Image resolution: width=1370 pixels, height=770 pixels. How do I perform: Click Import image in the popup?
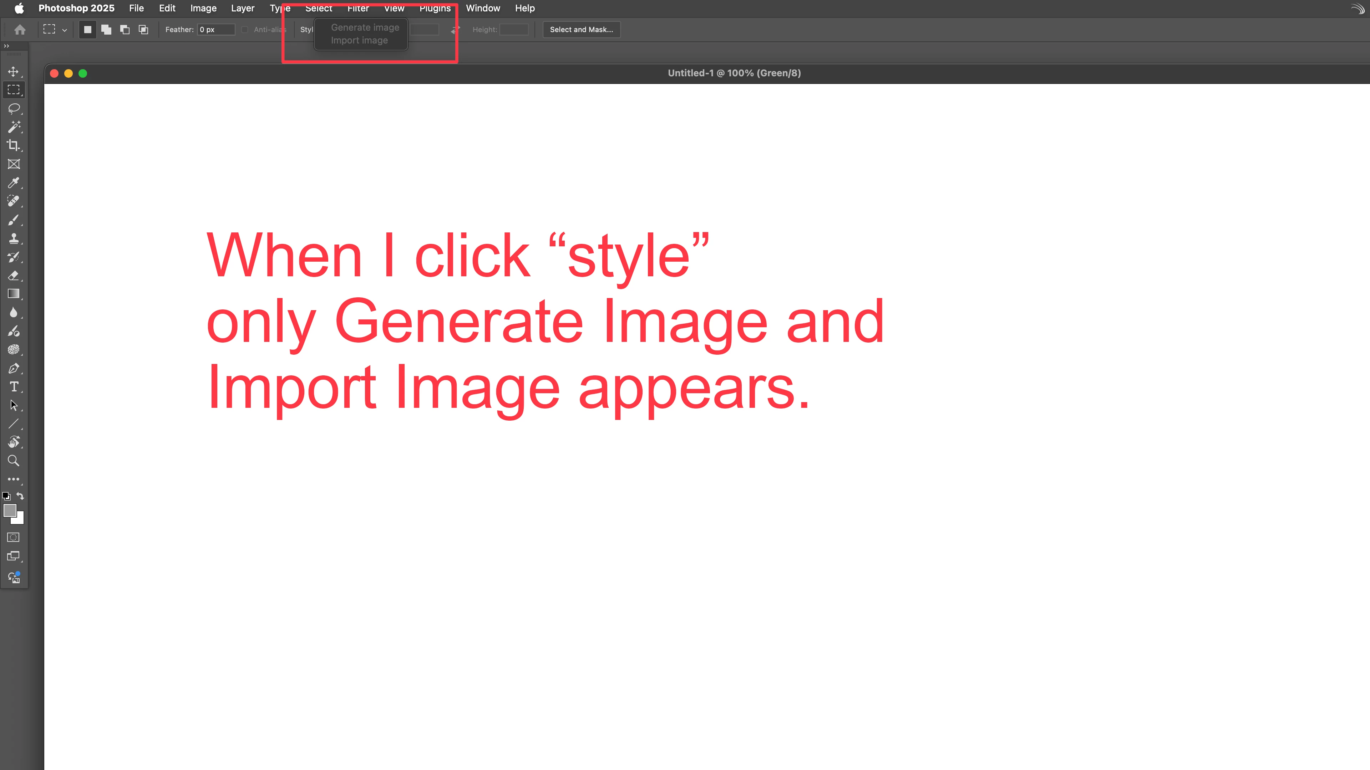(359, 40)
